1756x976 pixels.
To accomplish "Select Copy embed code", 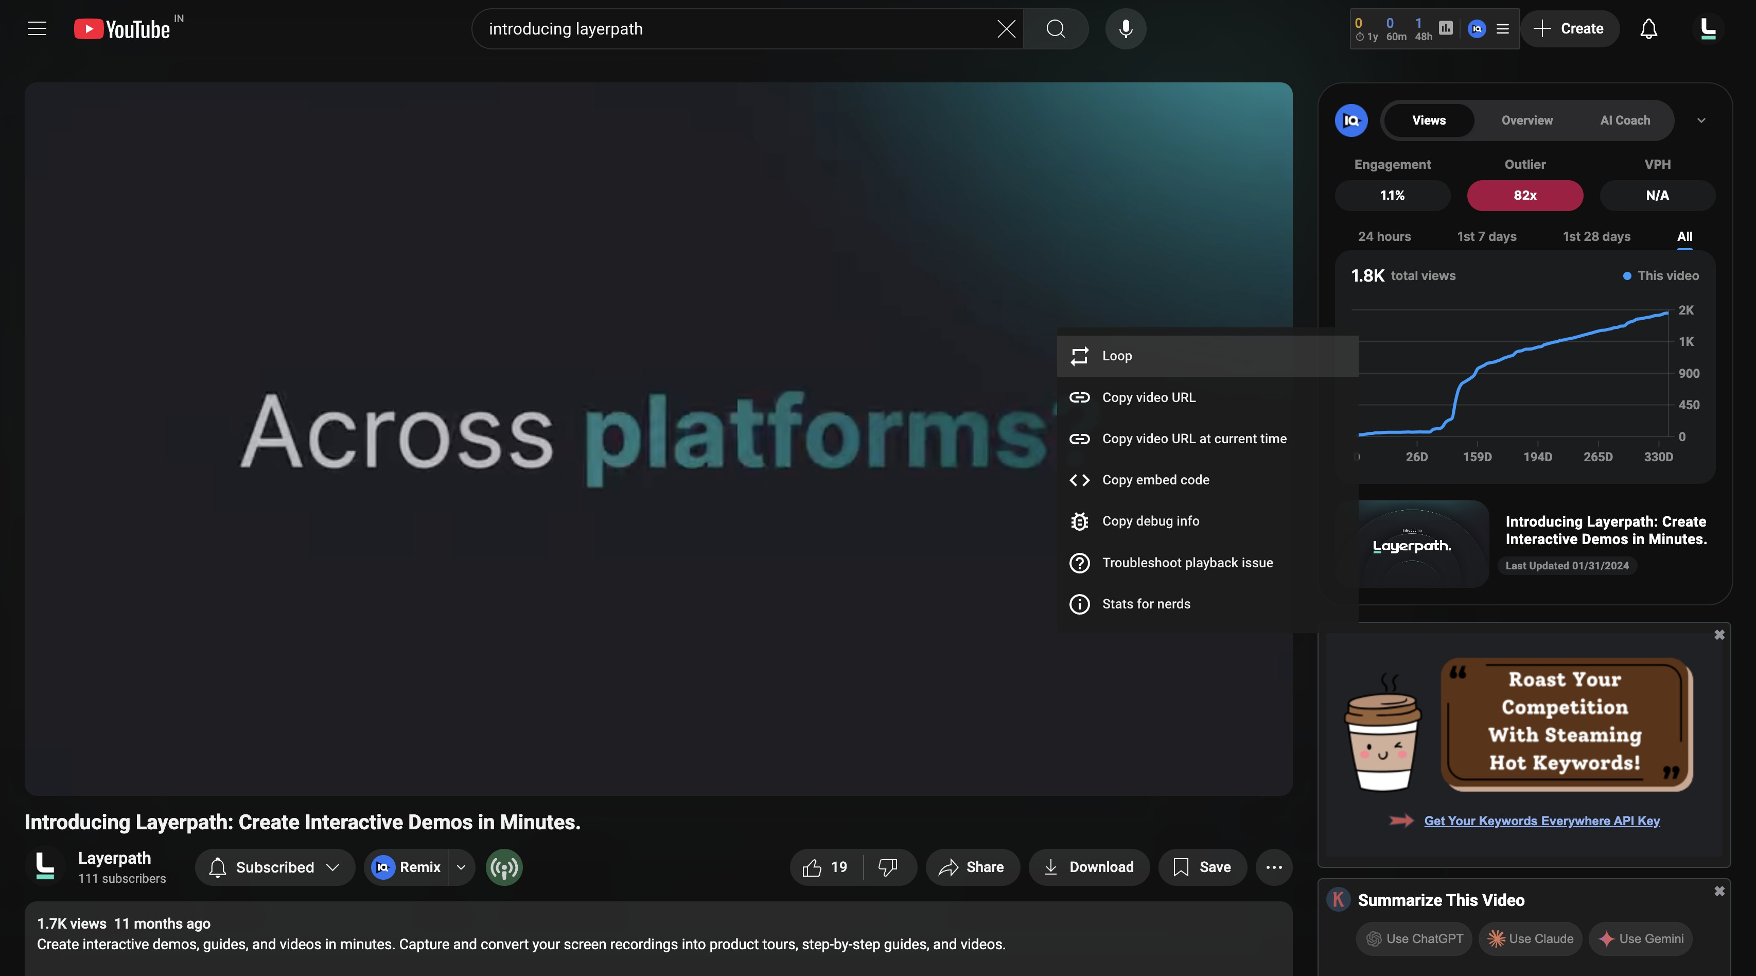I will pyautogui.click(x=1207, y=479).
